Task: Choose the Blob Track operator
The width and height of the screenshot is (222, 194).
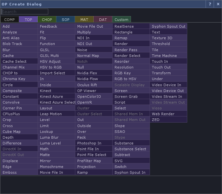Action: pos(19,44)
